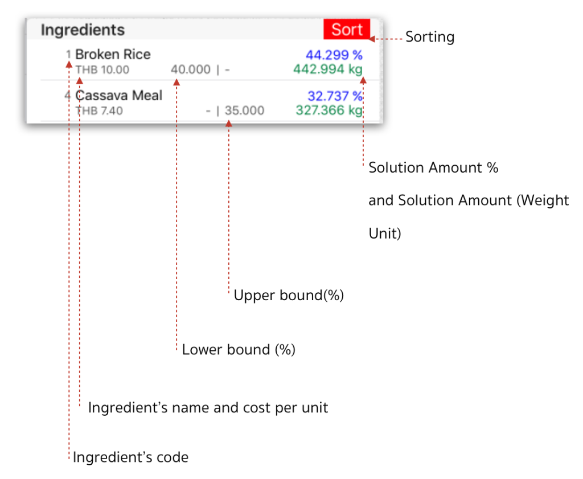Click the Ingredients section header
Screen dimensions: 583x479
[x=83, y=30]
